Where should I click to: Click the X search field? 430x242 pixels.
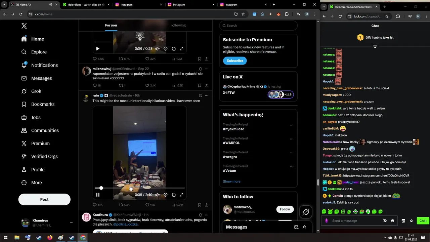click(258, 26)
